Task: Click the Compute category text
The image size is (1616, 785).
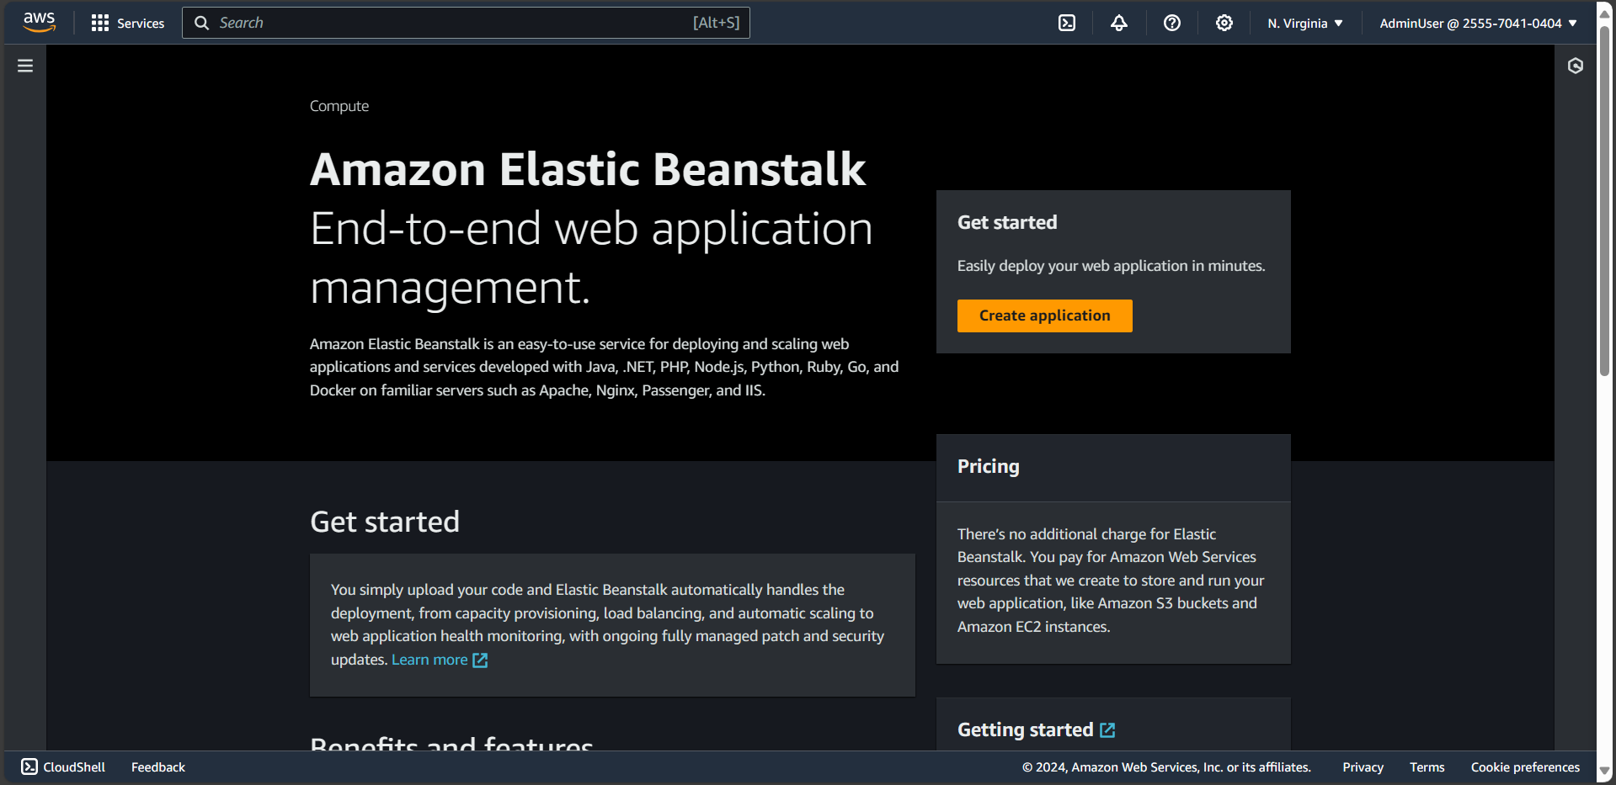Action: [x=339, y=106]
